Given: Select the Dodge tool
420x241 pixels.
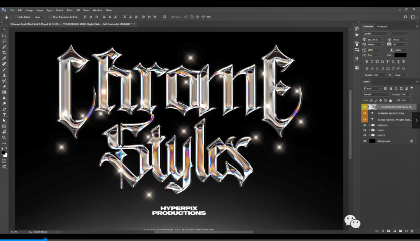Looking at the screenshot, I should click(x=4, y=103).
